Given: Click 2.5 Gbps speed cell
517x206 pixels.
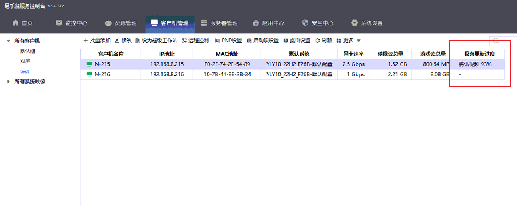Looking at the screenshot, I should point(353,64).
